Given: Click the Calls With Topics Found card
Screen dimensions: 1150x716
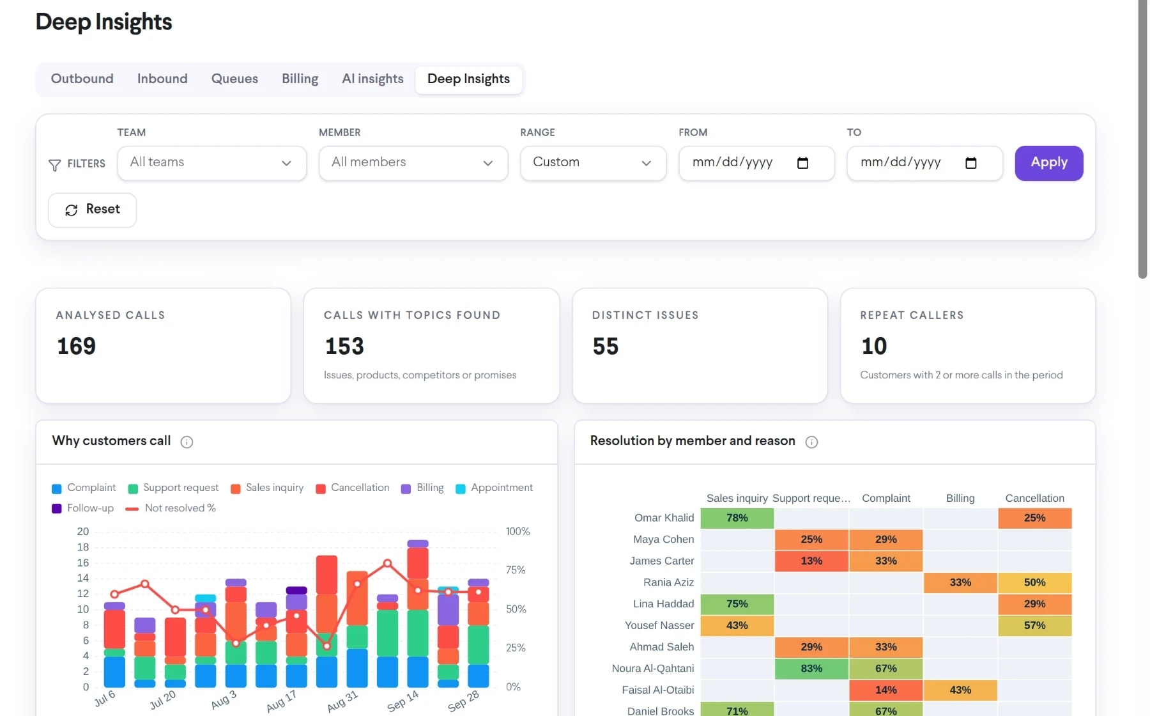Looking at the screenshot, I should [x=432, y=346].
